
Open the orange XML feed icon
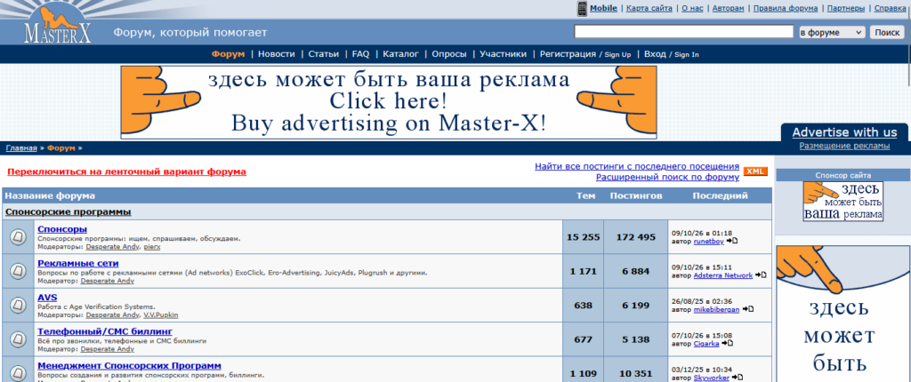(x=755, y=171)
